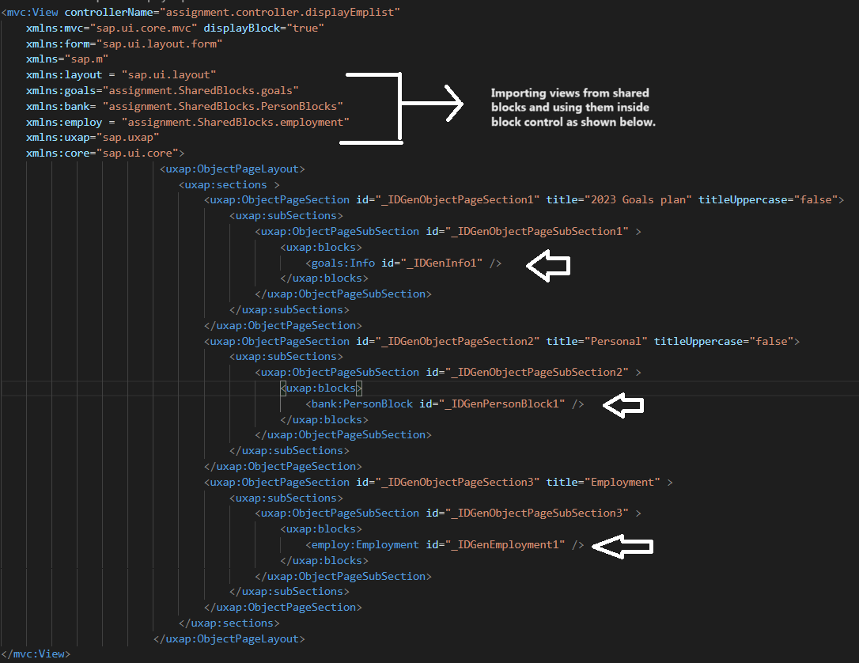Click the xmlns:goals attribute name
This screenshot has width=859, height=663.
click(62, 90)
